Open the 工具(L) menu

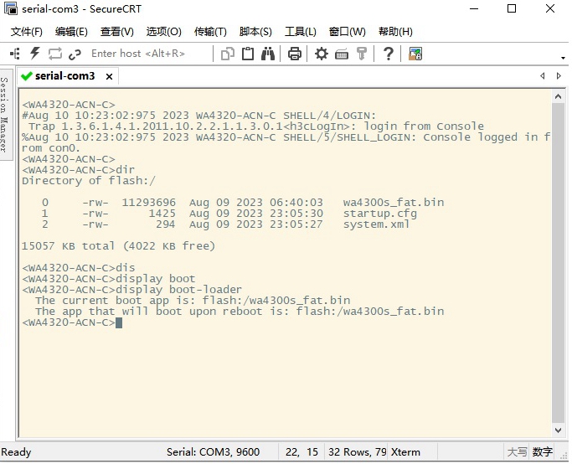pos(300,32)
